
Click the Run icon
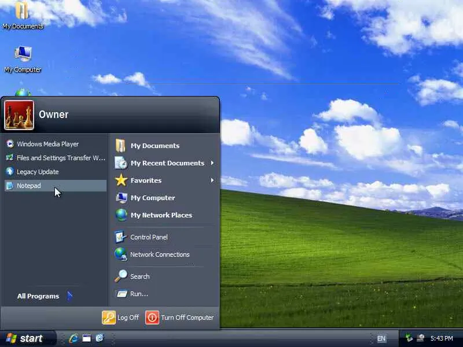[x=121, y=294]
